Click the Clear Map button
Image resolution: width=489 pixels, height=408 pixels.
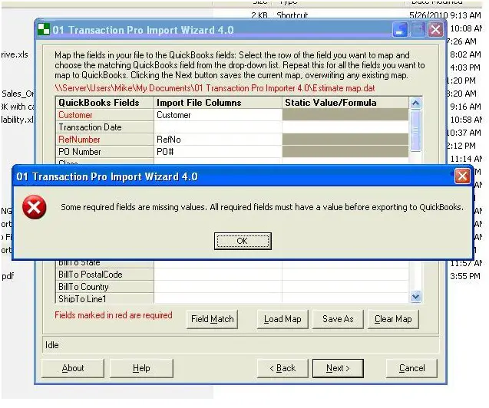[393, 319]
